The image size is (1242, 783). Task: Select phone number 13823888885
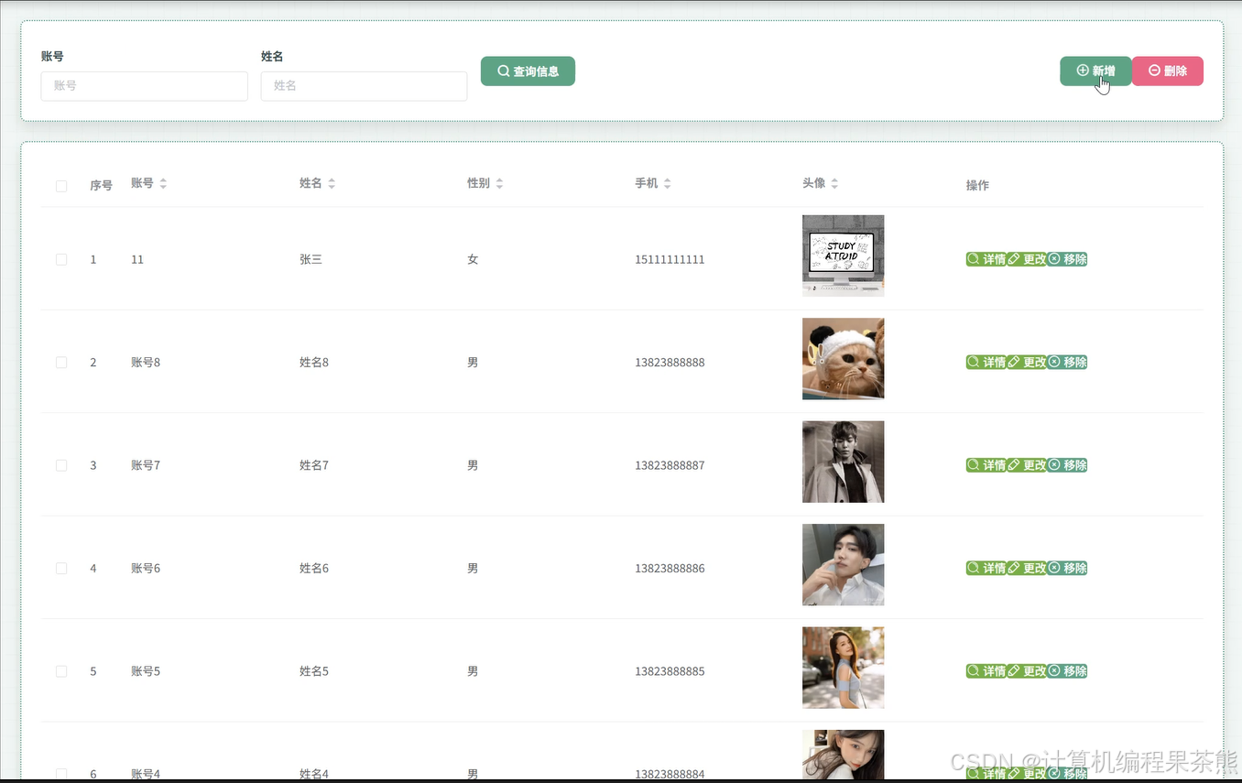click(670, 672)
